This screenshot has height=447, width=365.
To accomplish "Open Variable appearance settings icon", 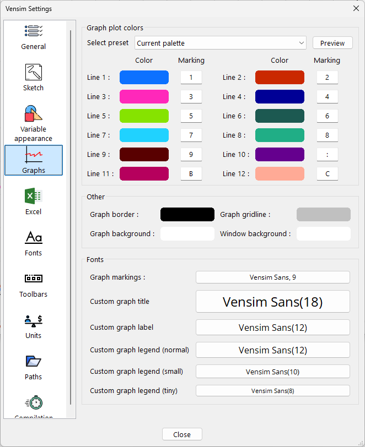I will 33,114.
